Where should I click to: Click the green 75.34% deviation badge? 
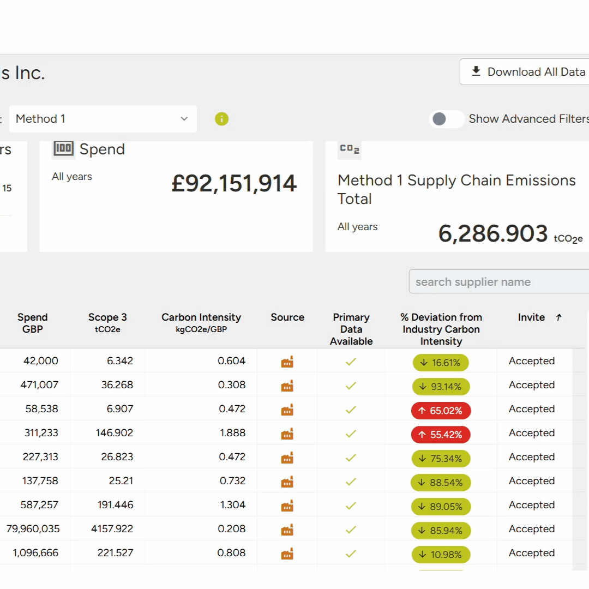pyautogui.click(x=441, y=459)
